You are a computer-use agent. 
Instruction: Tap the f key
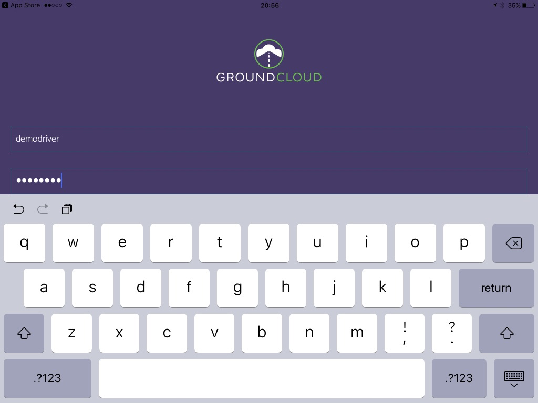click(189, 288)
